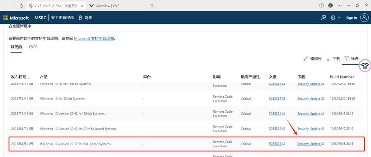
Task: Click the browser forward arrow
Action: click(x=14, y=5)
